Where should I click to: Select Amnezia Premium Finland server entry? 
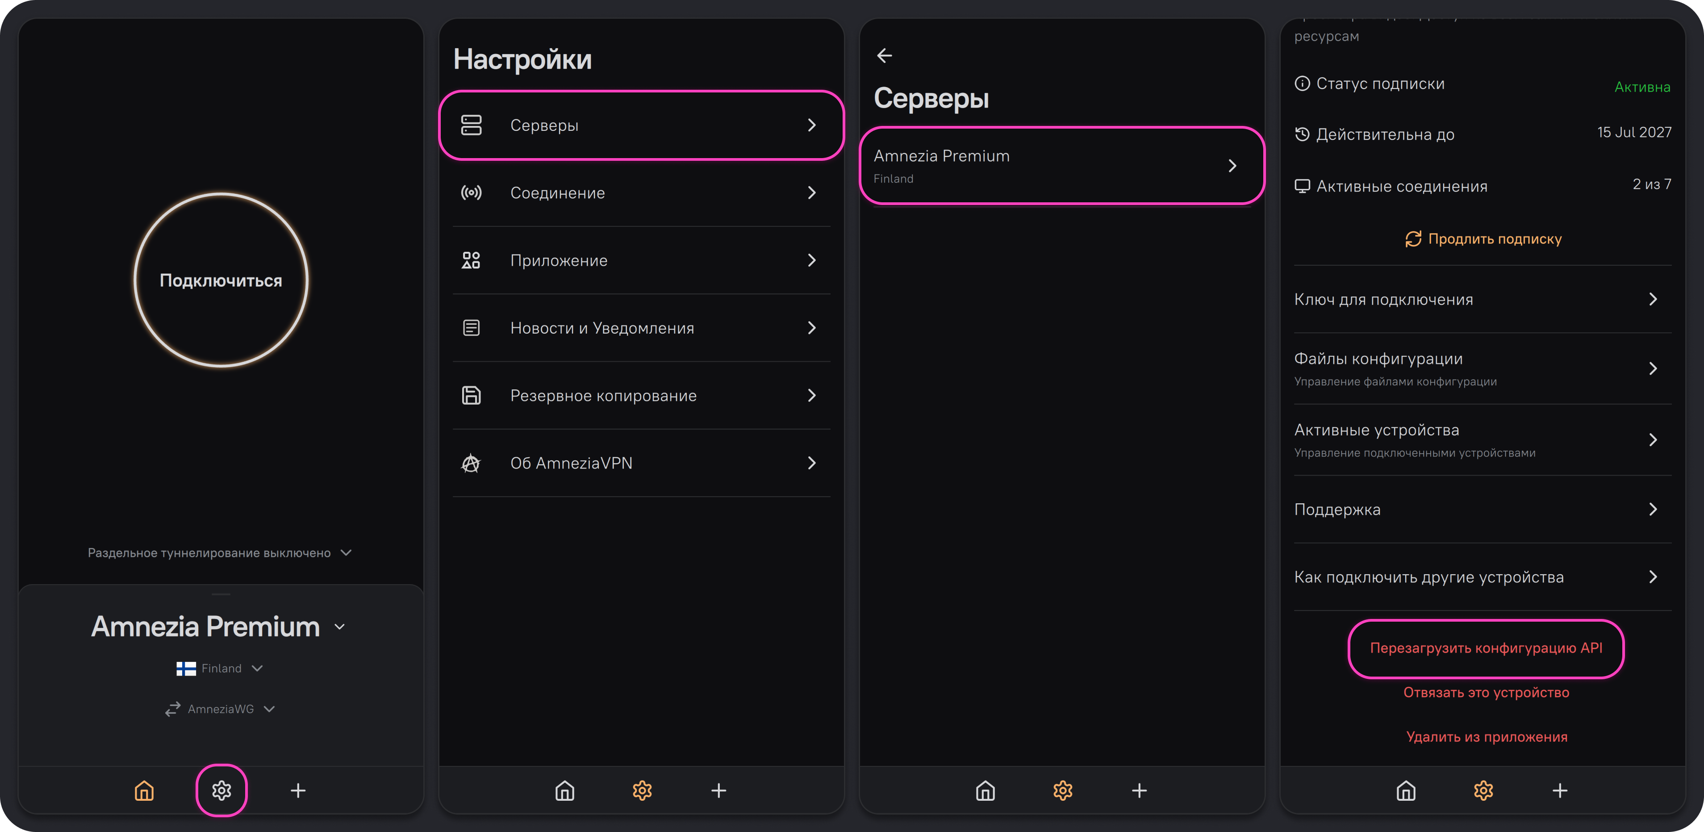tap(1061, 165)
